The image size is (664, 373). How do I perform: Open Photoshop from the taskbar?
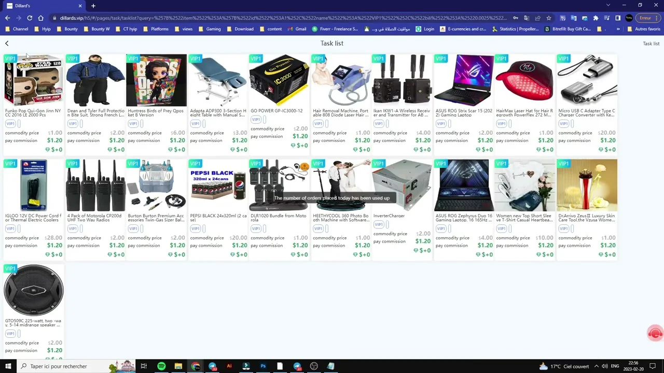coord(263,366)
